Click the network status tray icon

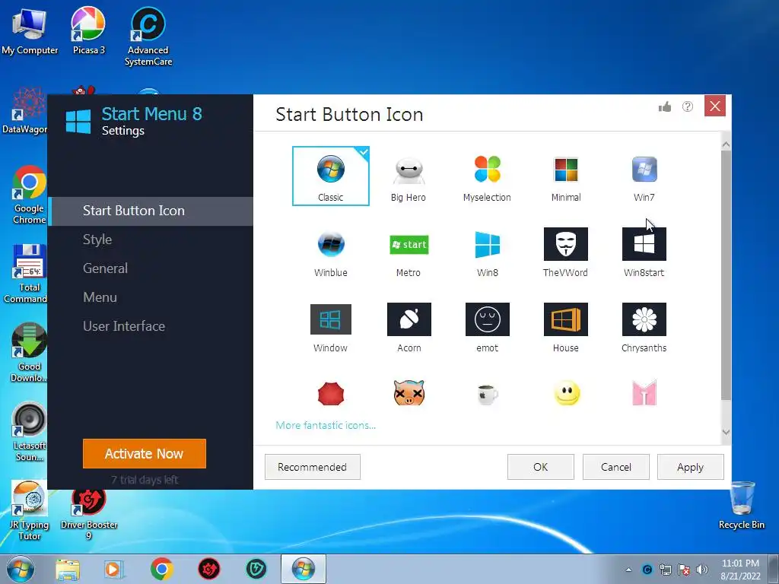(665, 570)
